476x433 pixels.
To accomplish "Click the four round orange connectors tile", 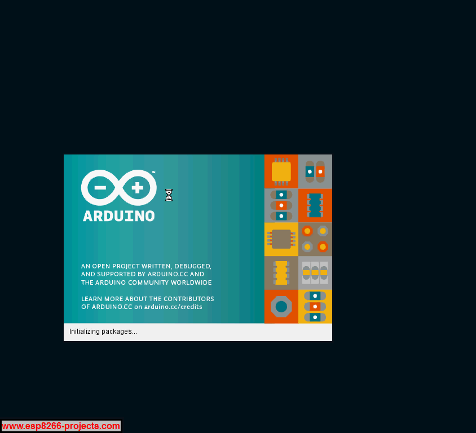I will point(315,239).
